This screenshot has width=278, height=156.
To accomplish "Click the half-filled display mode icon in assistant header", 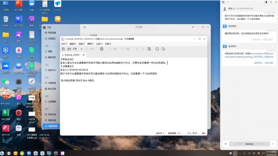I will (266, 2).
